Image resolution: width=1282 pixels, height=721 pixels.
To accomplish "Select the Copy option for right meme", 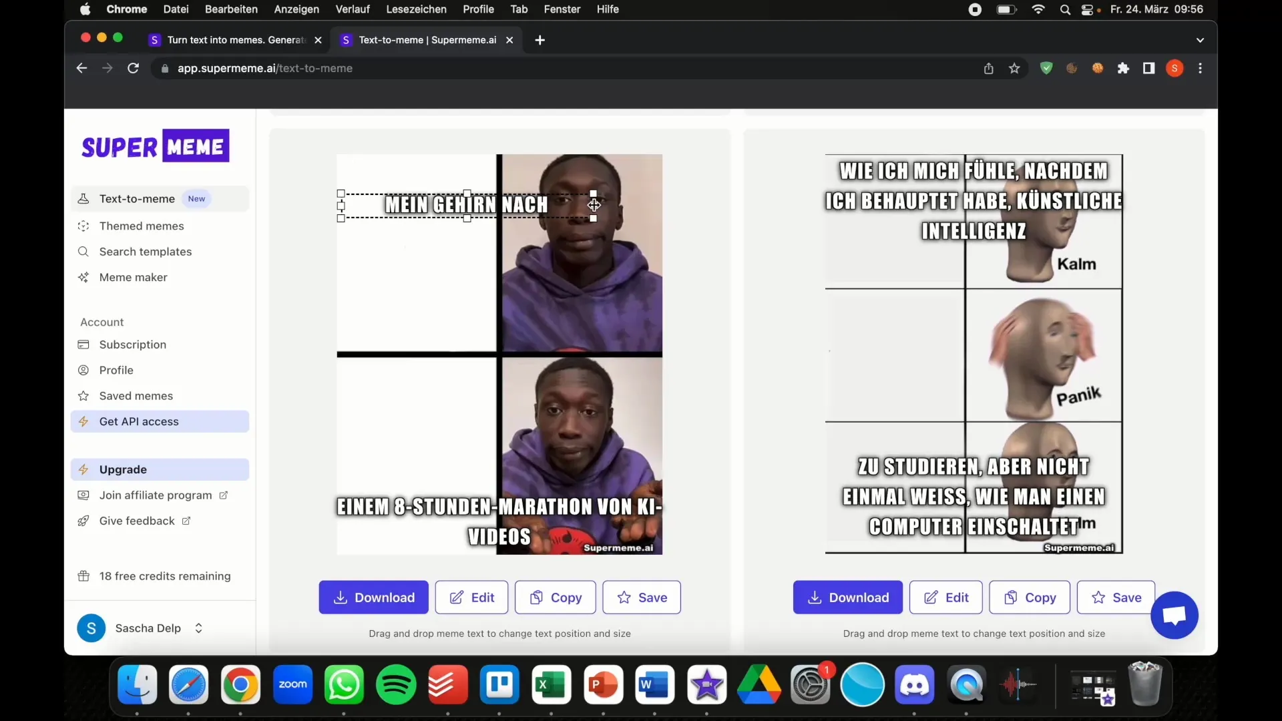I will click(x=1039, y=597).
